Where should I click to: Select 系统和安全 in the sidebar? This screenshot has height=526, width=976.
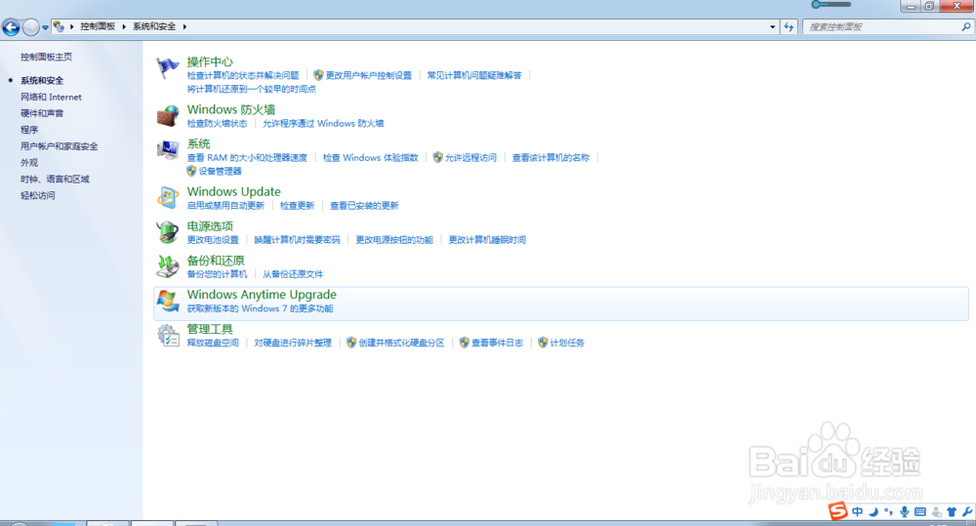42,80
